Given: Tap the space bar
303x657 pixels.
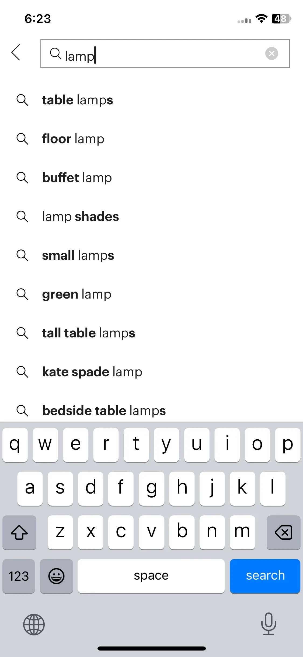Looking at the screenshot, I should pyautogui.click(x=151, y=576).
